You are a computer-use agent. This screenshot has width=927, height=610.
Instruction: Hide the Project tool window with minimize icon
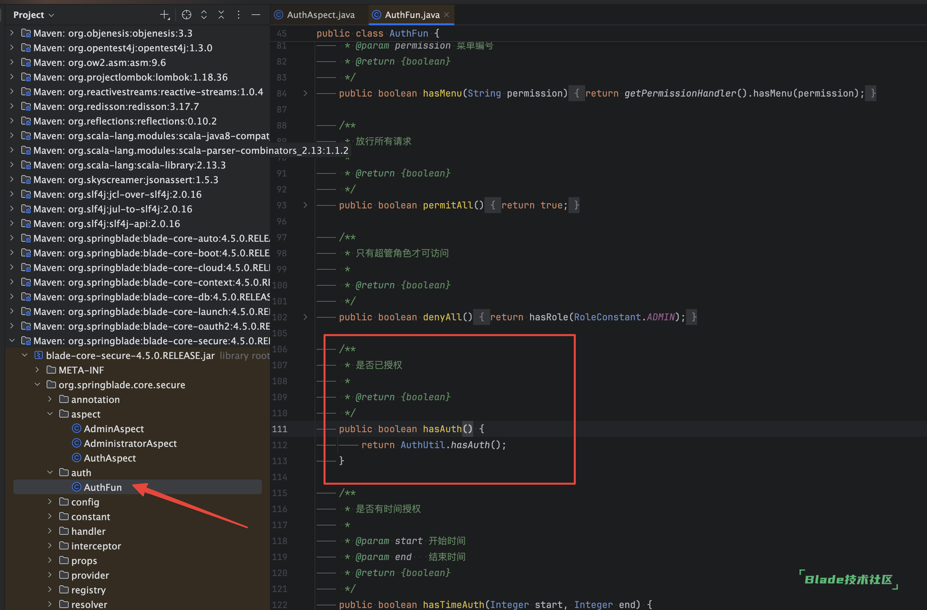(256, 15)
